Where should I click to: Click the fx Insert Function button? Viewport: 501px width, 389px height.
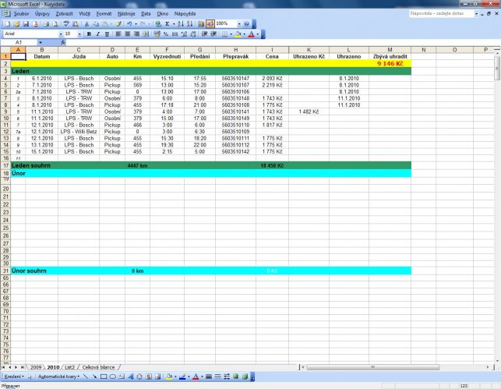point(63,43)
